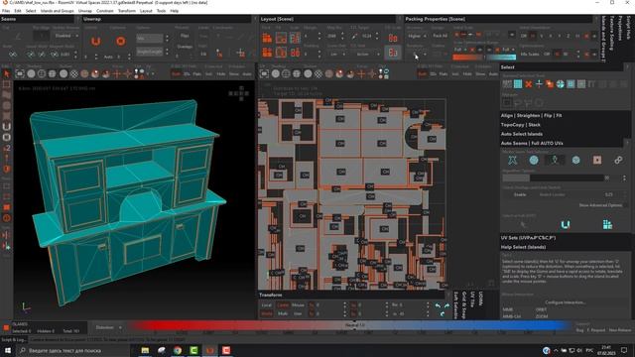Click the Overlaps button in Unwrap panel
This screenshot has height=357, width=635.
[x=185, y=47]
